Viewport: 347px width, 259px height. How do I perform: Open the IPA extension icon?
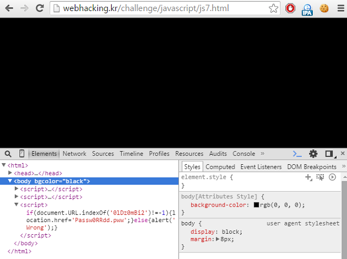coord(307,9)
